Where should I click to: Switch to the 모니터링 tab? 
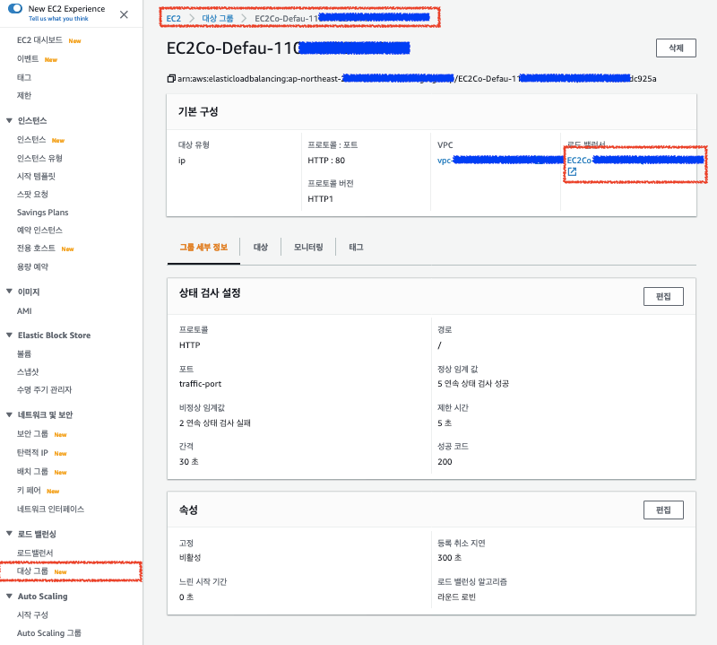[308, 248]
